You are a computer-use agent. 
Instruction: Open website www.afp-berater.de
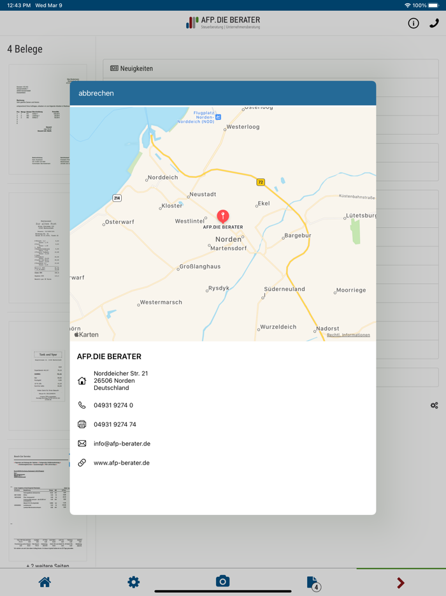[122, 463]
